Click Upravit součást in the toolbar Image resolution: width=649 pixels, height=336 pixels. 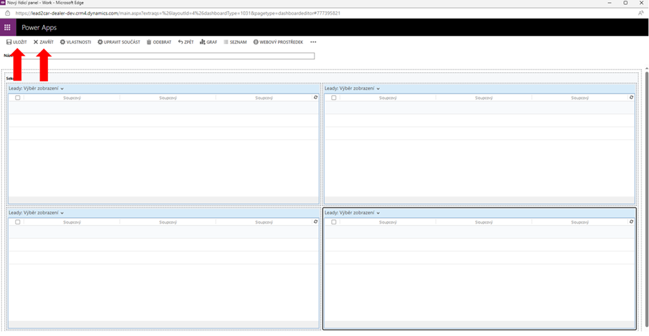118,42
